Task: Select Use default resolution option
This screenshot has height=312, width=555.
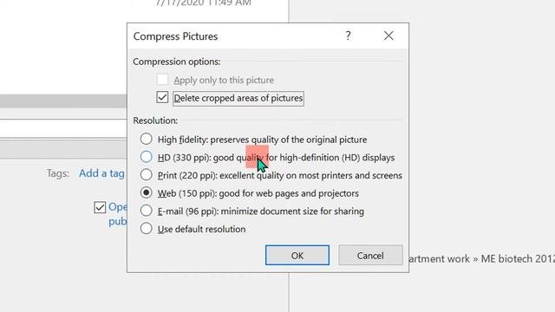Action: (147, 229)
